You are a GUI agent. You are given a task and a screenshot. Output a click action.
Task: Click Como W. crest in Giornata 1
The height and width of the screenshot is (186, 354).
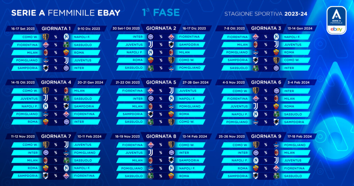[x=46, y=37]
